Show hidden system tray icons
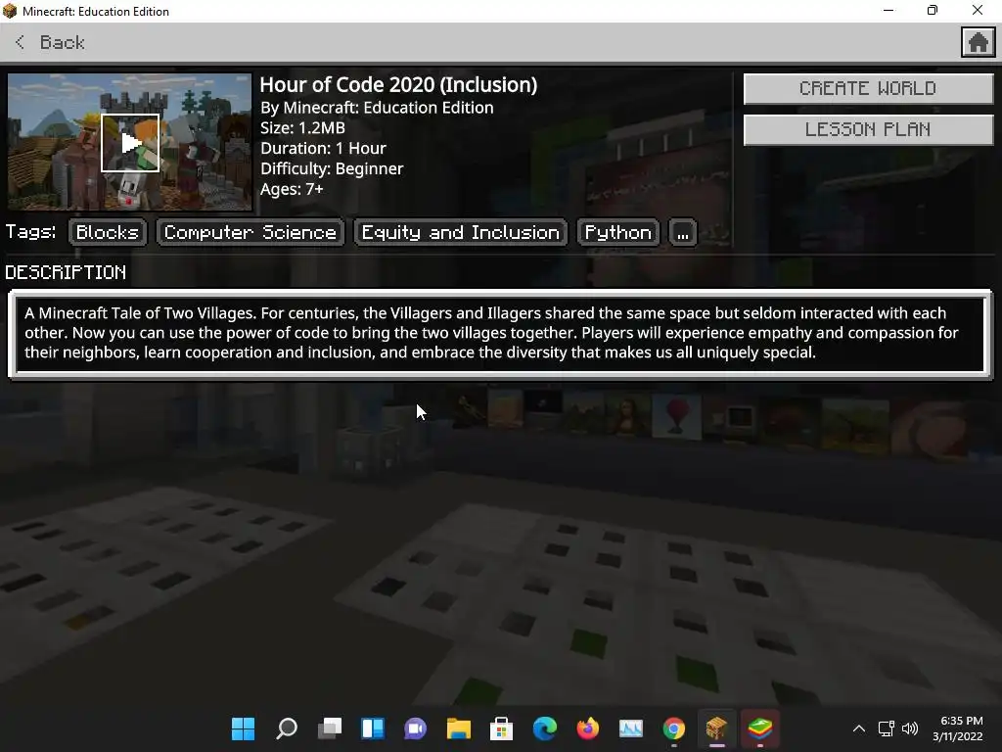 pyautogui.click(x=859, y=728)
